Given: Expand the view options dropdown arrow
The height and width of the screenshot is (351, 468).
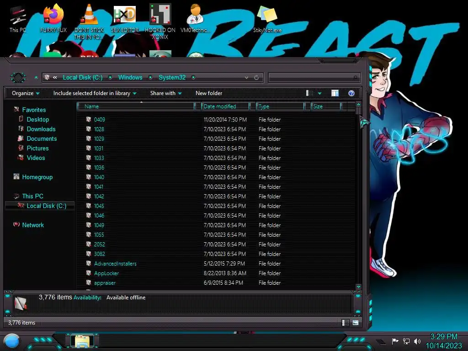Looking at the screenshot, I should pos(319,93).
